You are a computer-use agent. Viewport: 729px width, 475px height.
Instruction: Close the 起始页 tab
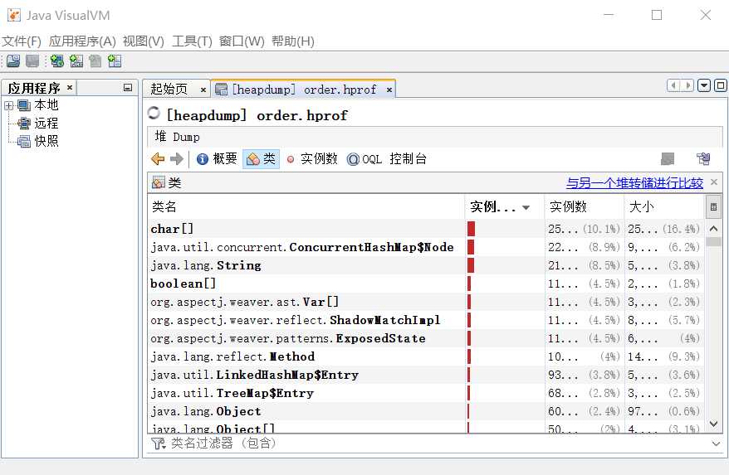[203, 90]
